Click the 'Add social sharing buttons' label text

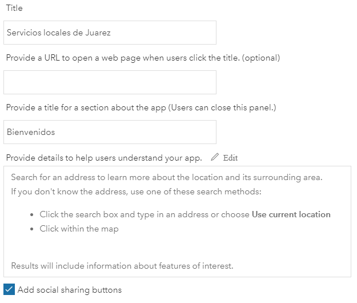pyautogui.click(x=70, y=290)
